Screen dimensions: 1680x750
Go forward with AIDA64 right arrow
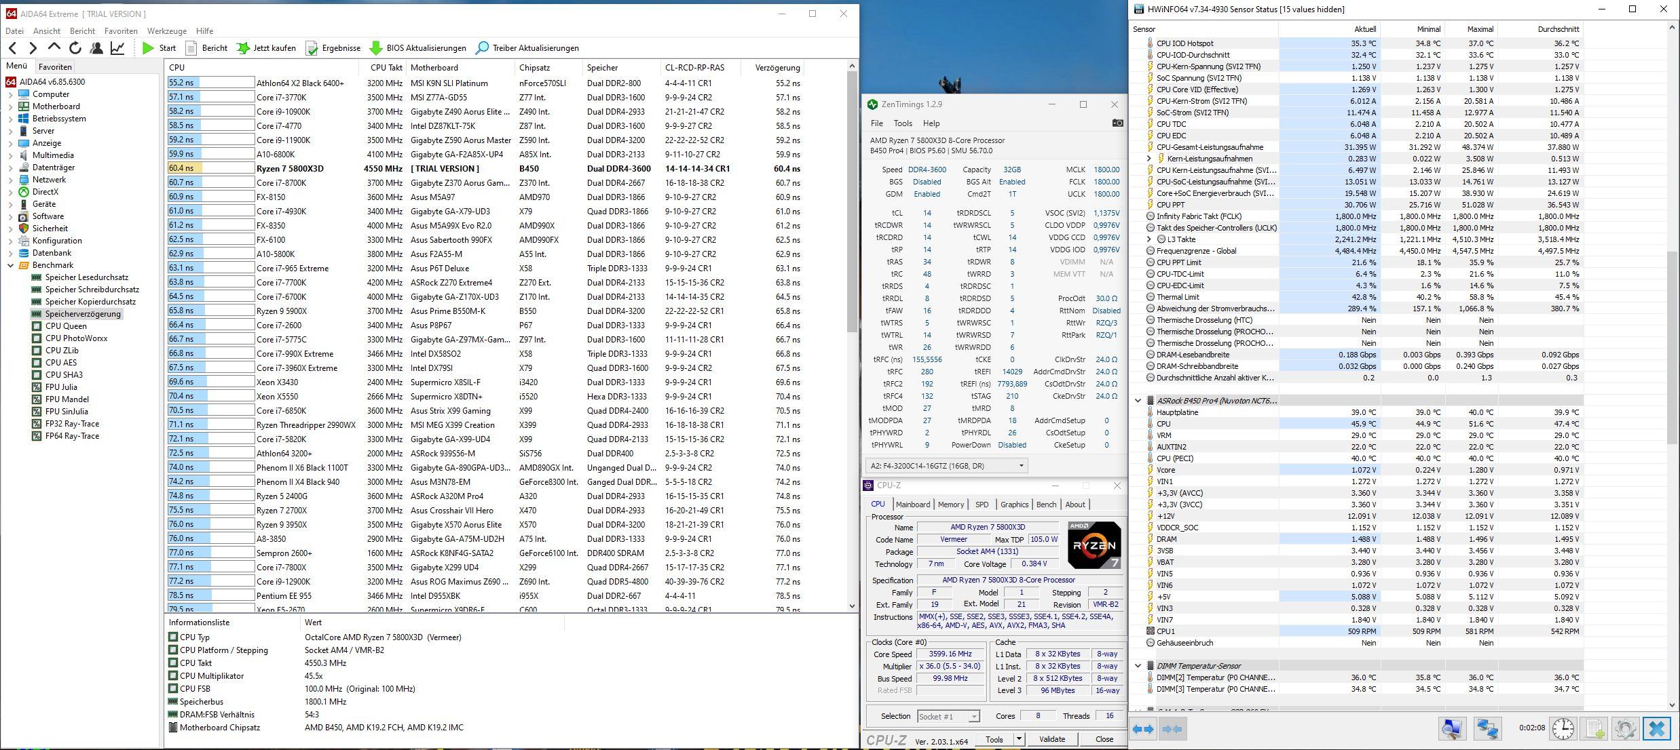[x=33, y=48]
